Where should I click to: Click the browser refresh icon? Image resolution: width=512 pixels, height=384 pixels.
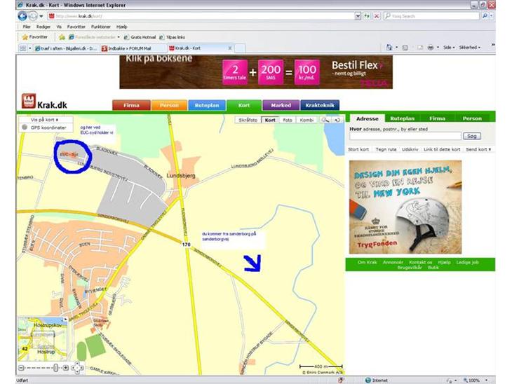pyautogui.click(x=367, y=15)
